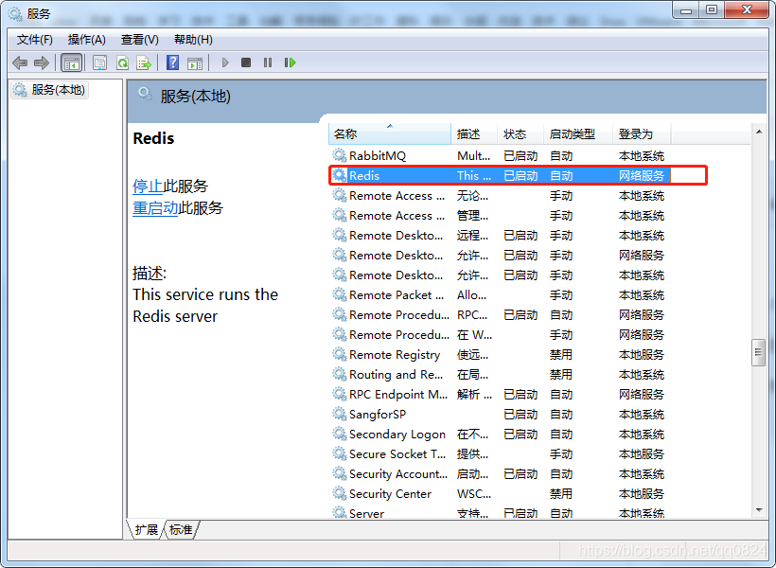Image resolution: width=776 pixels, height=568 pixels.
Task: Navigate back using the back arrow
Action: [x=21, y=62]
